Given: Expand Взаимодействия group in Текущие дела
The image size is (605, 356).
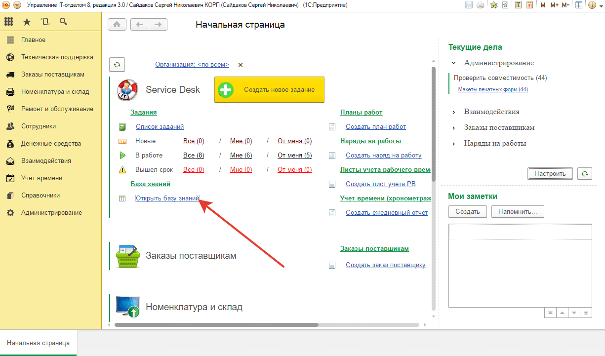Looking at the screenshot, I should click(x=453, y=112).
